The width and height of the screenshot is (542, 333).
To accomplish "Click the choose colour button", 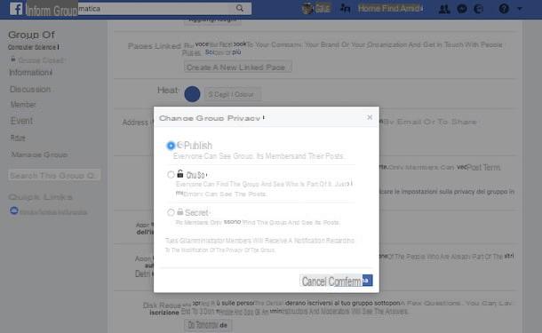I will click(232, 94).
